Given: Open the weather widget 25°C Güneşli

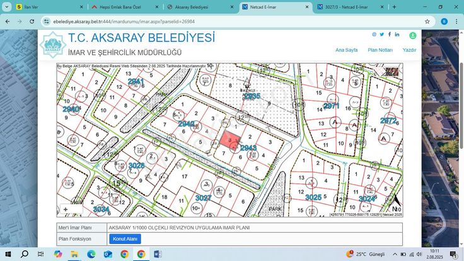Looking at the screenshot, I should coord(366,254).
